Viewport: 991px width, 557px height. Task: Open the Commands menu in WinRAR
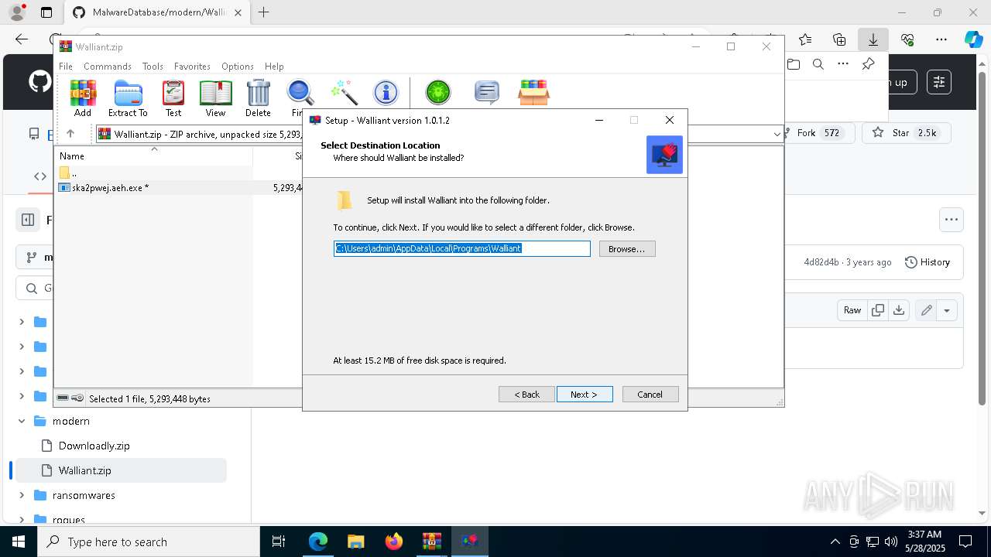tap(108, 67)
